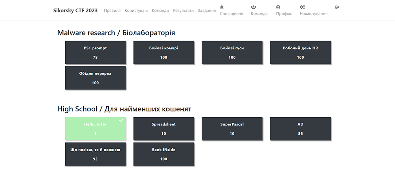395x193 pixels.
Task: Click the bell icon for Сповіщення
Action: (222, 7)
